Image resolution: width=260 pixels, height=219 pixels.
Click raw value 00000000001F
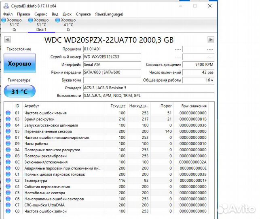[193, 180]
